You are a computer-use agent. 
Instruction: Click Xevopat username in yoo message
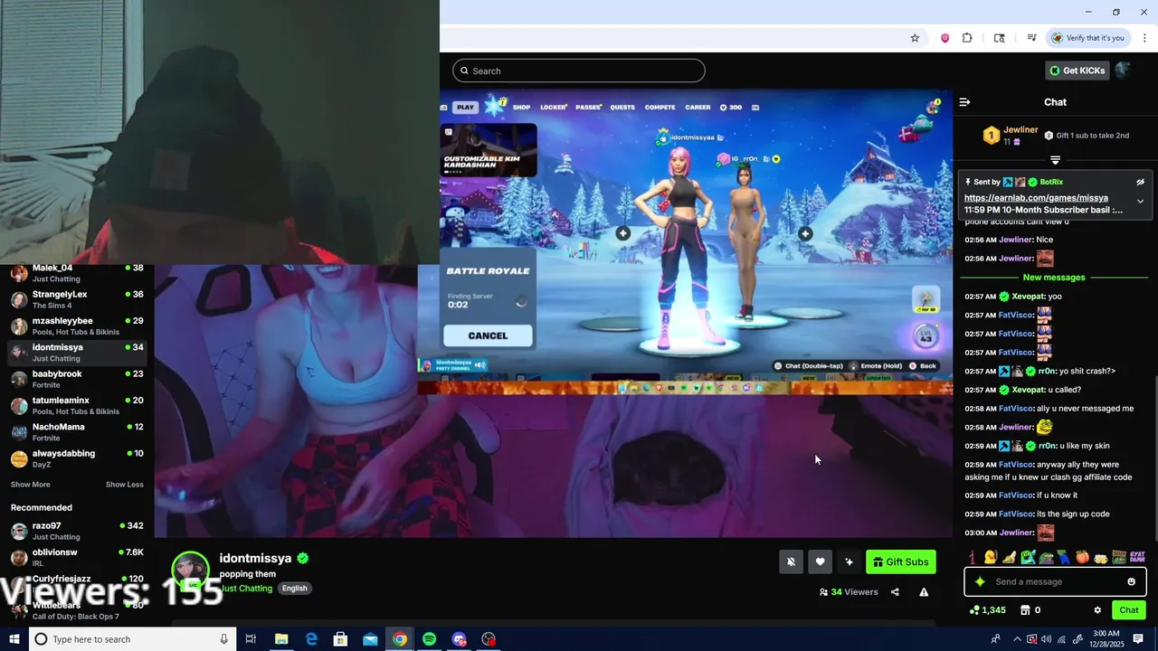(1028, 297)
